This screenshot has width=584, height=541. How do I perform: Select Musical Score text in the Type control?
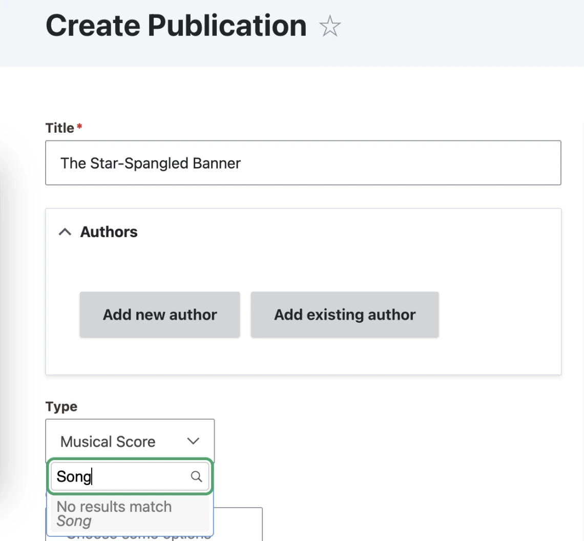[108, 441]
